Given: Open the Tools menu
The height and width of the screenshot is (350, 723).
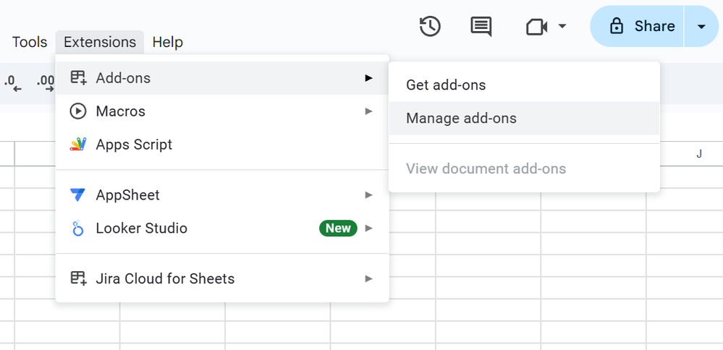Looking at the screenshot, I should [30, 42].
